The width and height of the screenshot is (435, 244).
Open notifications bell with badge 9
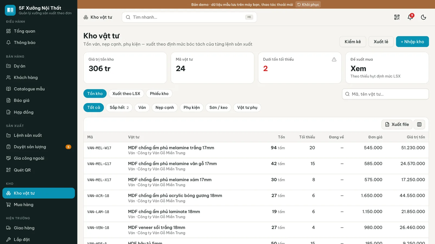[410, 17]
